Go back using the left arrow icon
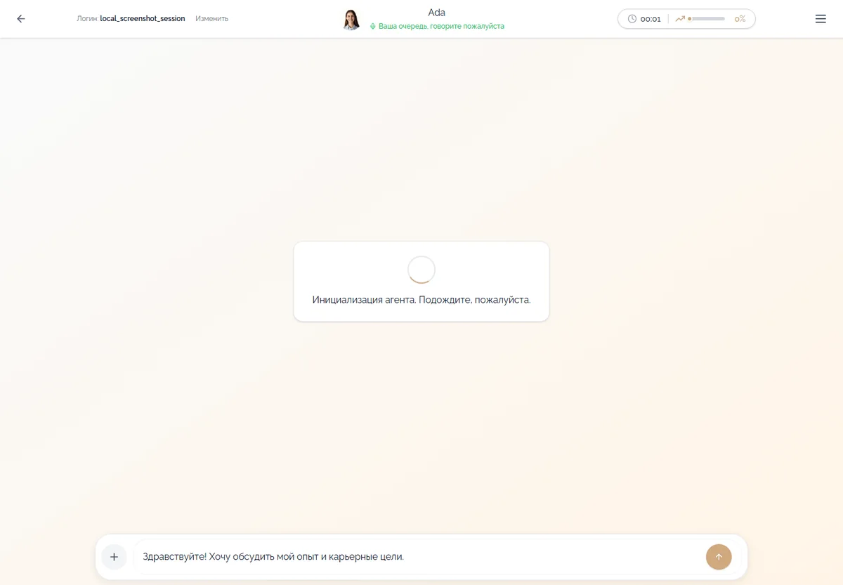 [21, 19]
